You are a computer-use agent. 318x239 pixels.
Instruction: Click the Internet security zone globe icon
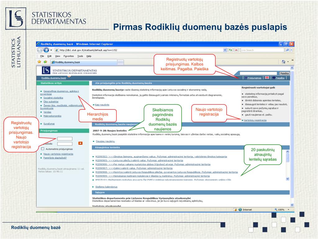(x=240, y=209)
